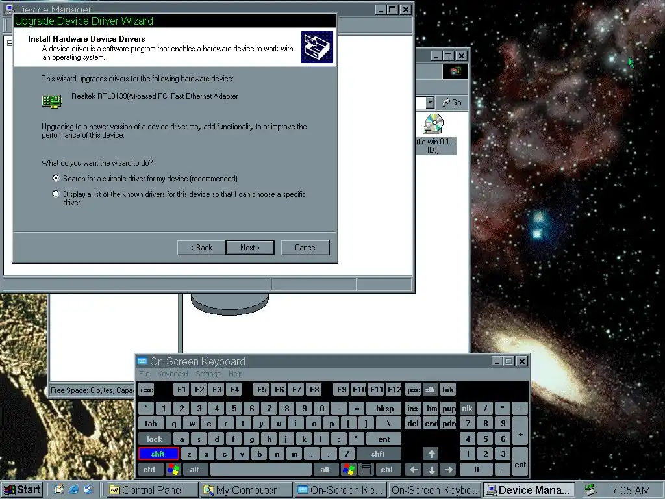665x499 pixels.
Task: Click the 7:05 AM clock
Action: click(630, 490)
